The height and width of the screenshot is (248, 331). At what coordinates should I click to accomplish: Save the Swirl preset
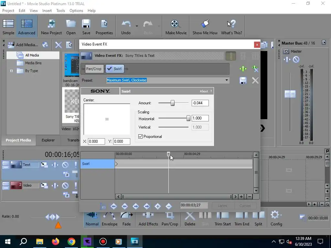pyautogui.click(x=243, y=80)
